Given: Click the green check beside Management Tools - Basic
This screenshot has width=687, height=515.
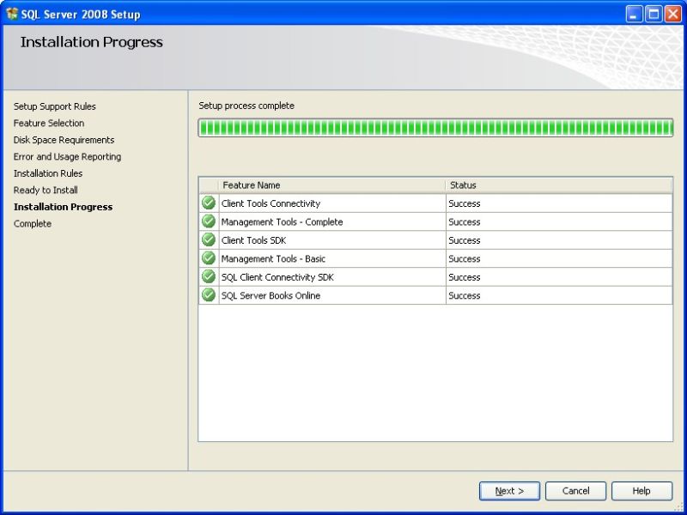Looking at the screenshot, I should click(x=207, y=258).
